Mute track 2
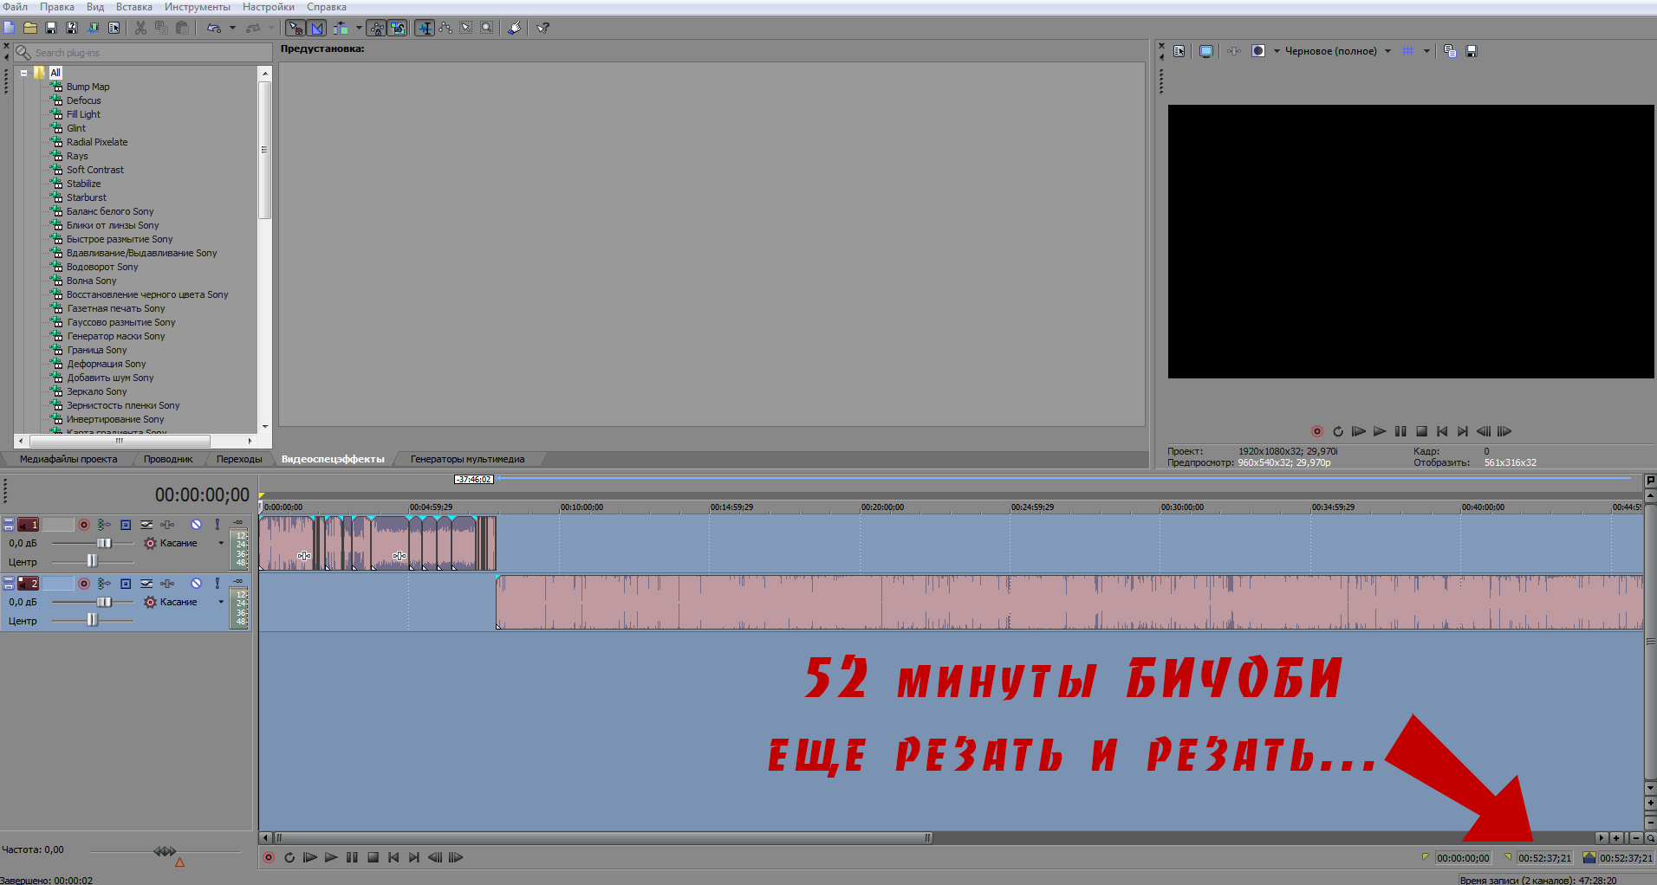The height and width of the screenshot is (885, 1657). (197, 584)
